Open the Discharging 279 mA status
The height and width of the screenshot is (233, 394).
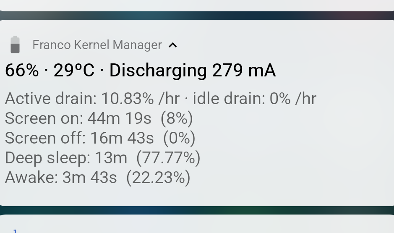click(192, 71)
